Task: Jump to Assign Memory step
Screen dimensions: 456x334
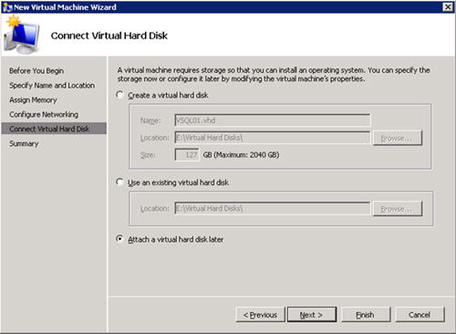Action: pyautogui.click(x=33, y=100)
